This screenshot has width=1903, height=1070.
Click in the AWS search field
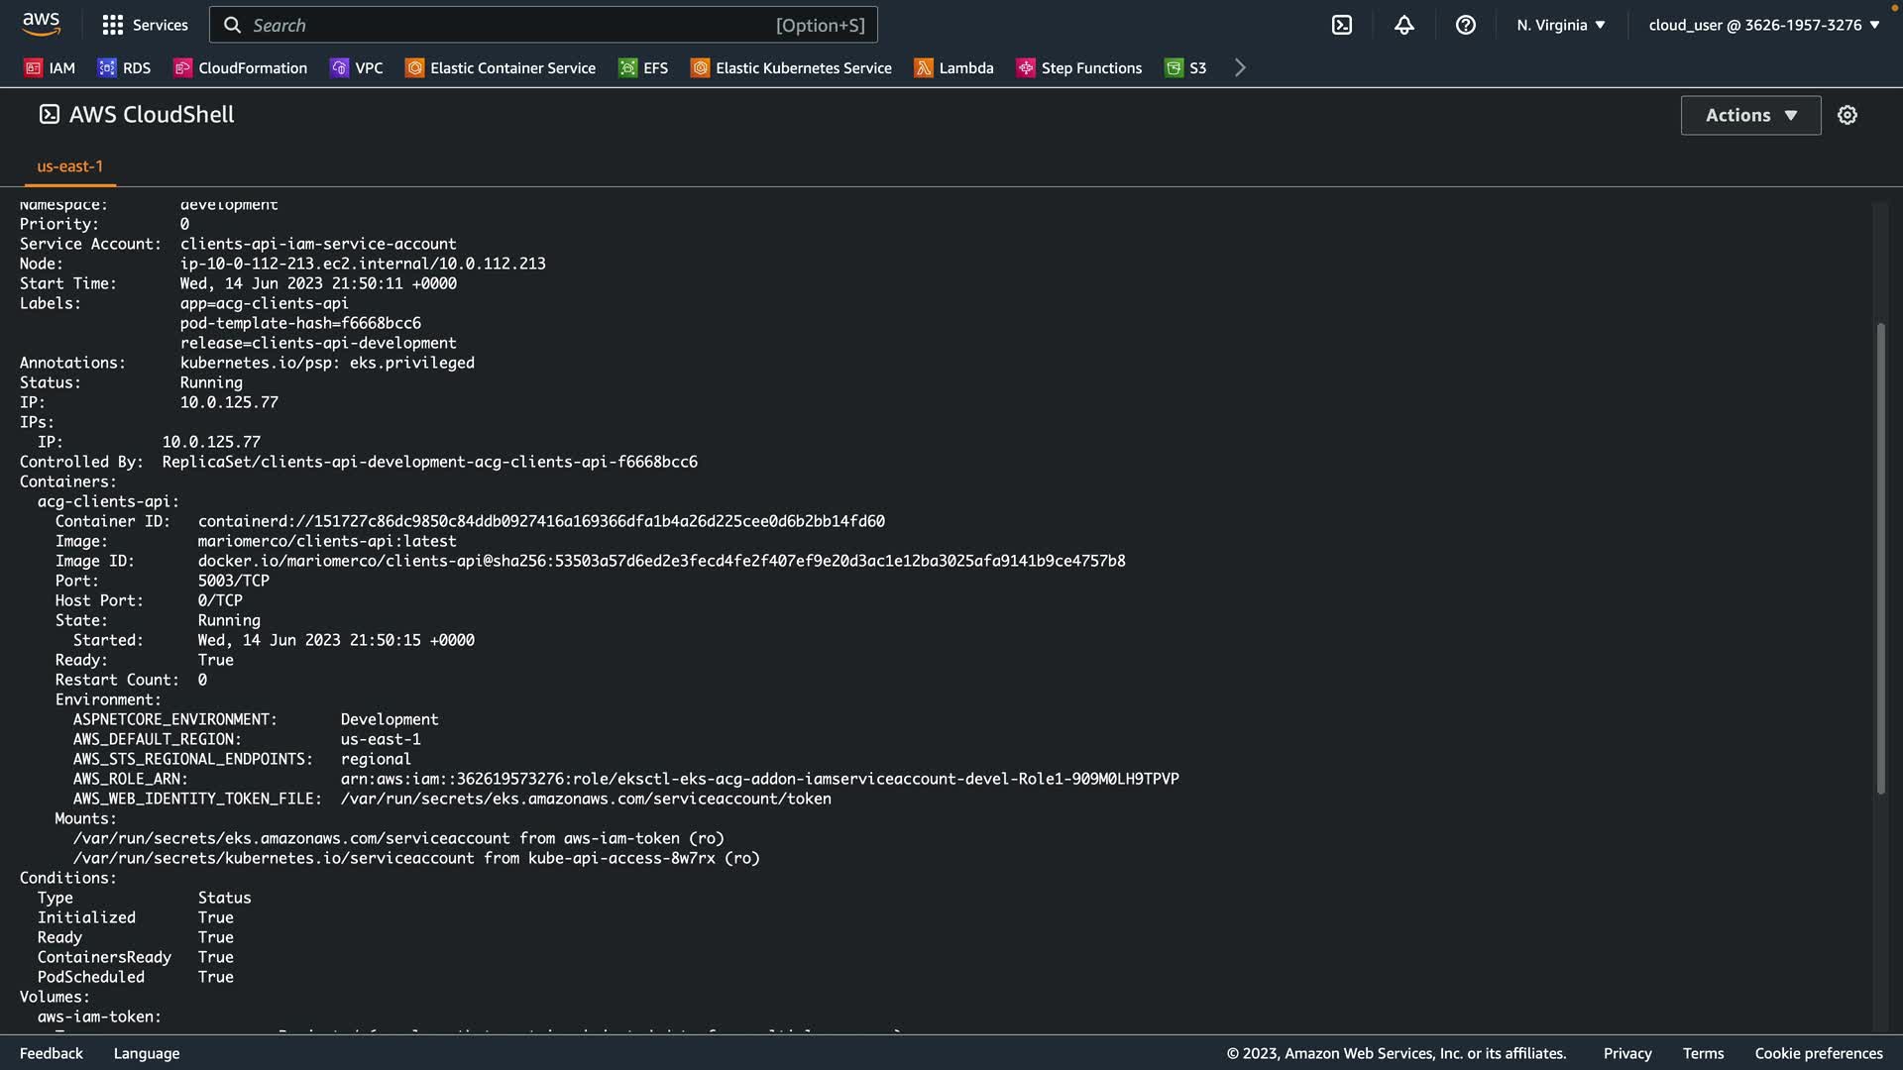(510, 25)
